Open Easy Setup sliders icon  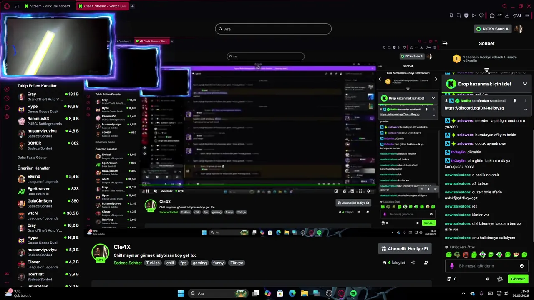pos(528,16)
